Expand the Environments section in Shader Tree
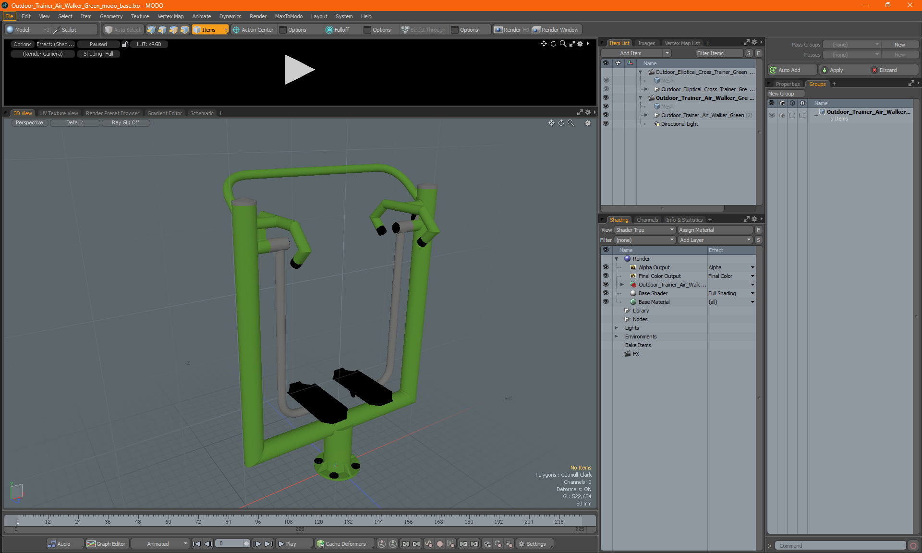The image size is (922, 553). pos(617,337)
